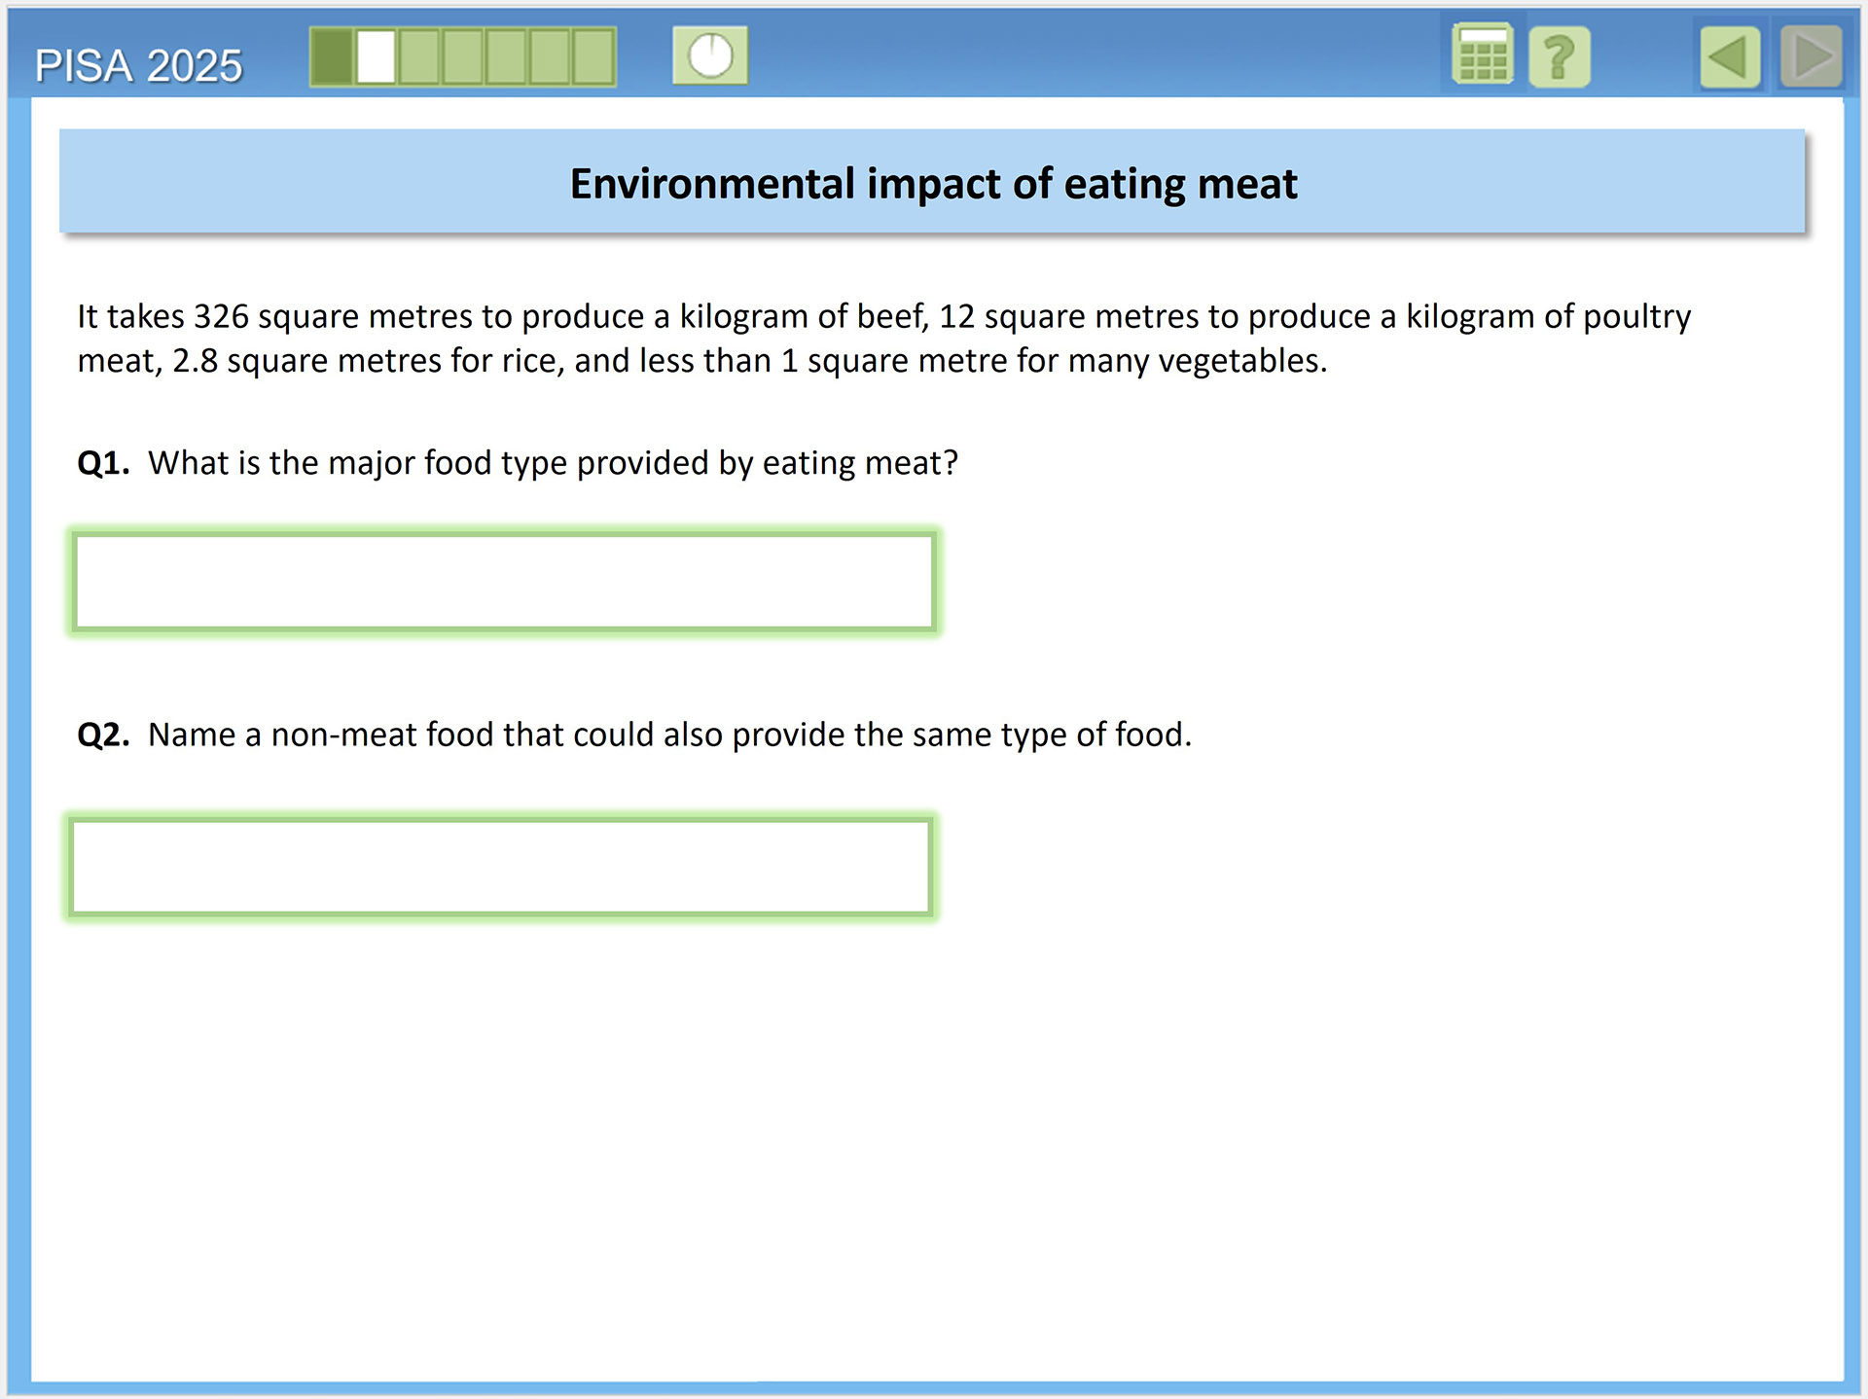Click the Q1 'major food type' question text
This screenshot has height=1399, width=1868.
coord(553,463)
